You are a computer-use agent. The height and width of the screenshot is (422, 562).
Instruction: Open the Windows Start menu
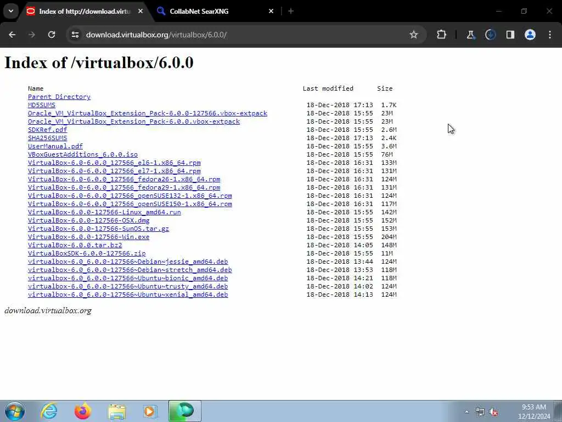point(15,411)
